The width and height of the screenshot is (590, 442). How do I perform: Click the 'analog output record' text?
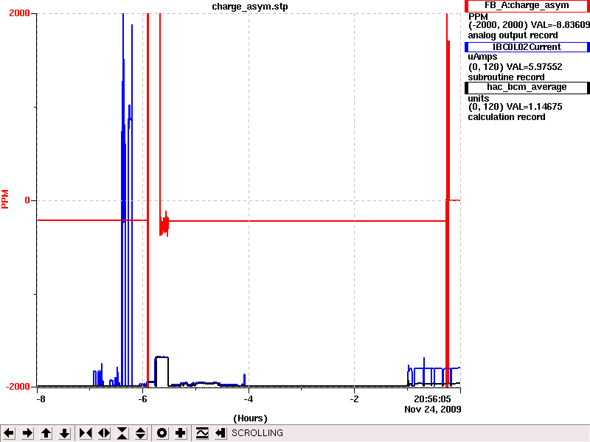513,35
